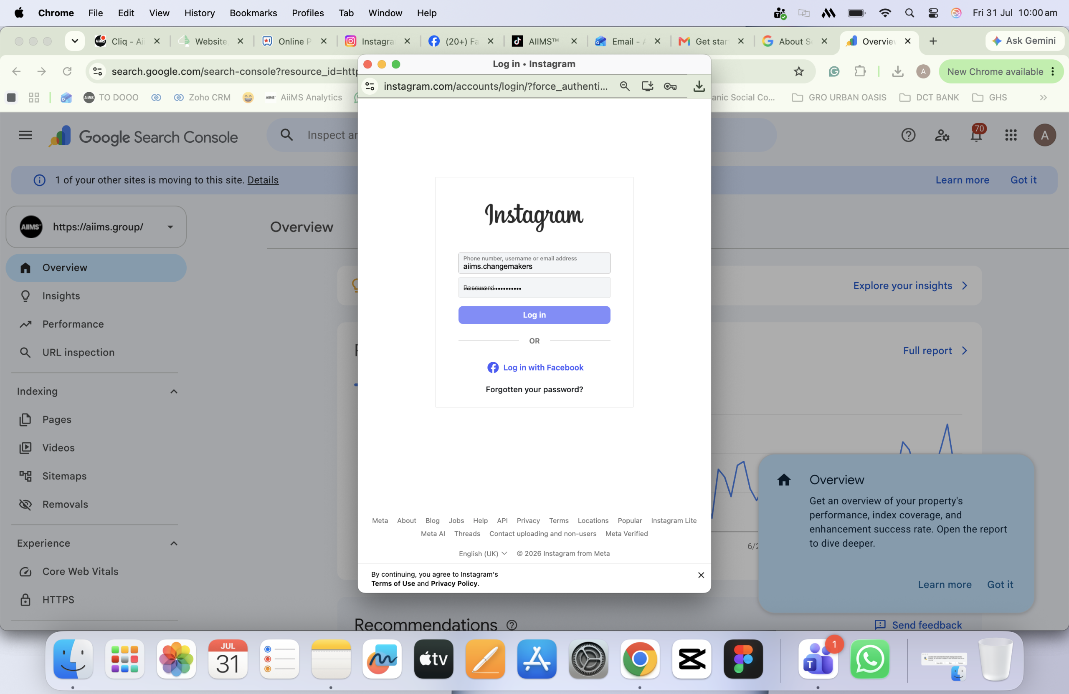Switch to the Instagram tab
The width and height of the screenshot is (1069, 694).
tap(377, 41)
